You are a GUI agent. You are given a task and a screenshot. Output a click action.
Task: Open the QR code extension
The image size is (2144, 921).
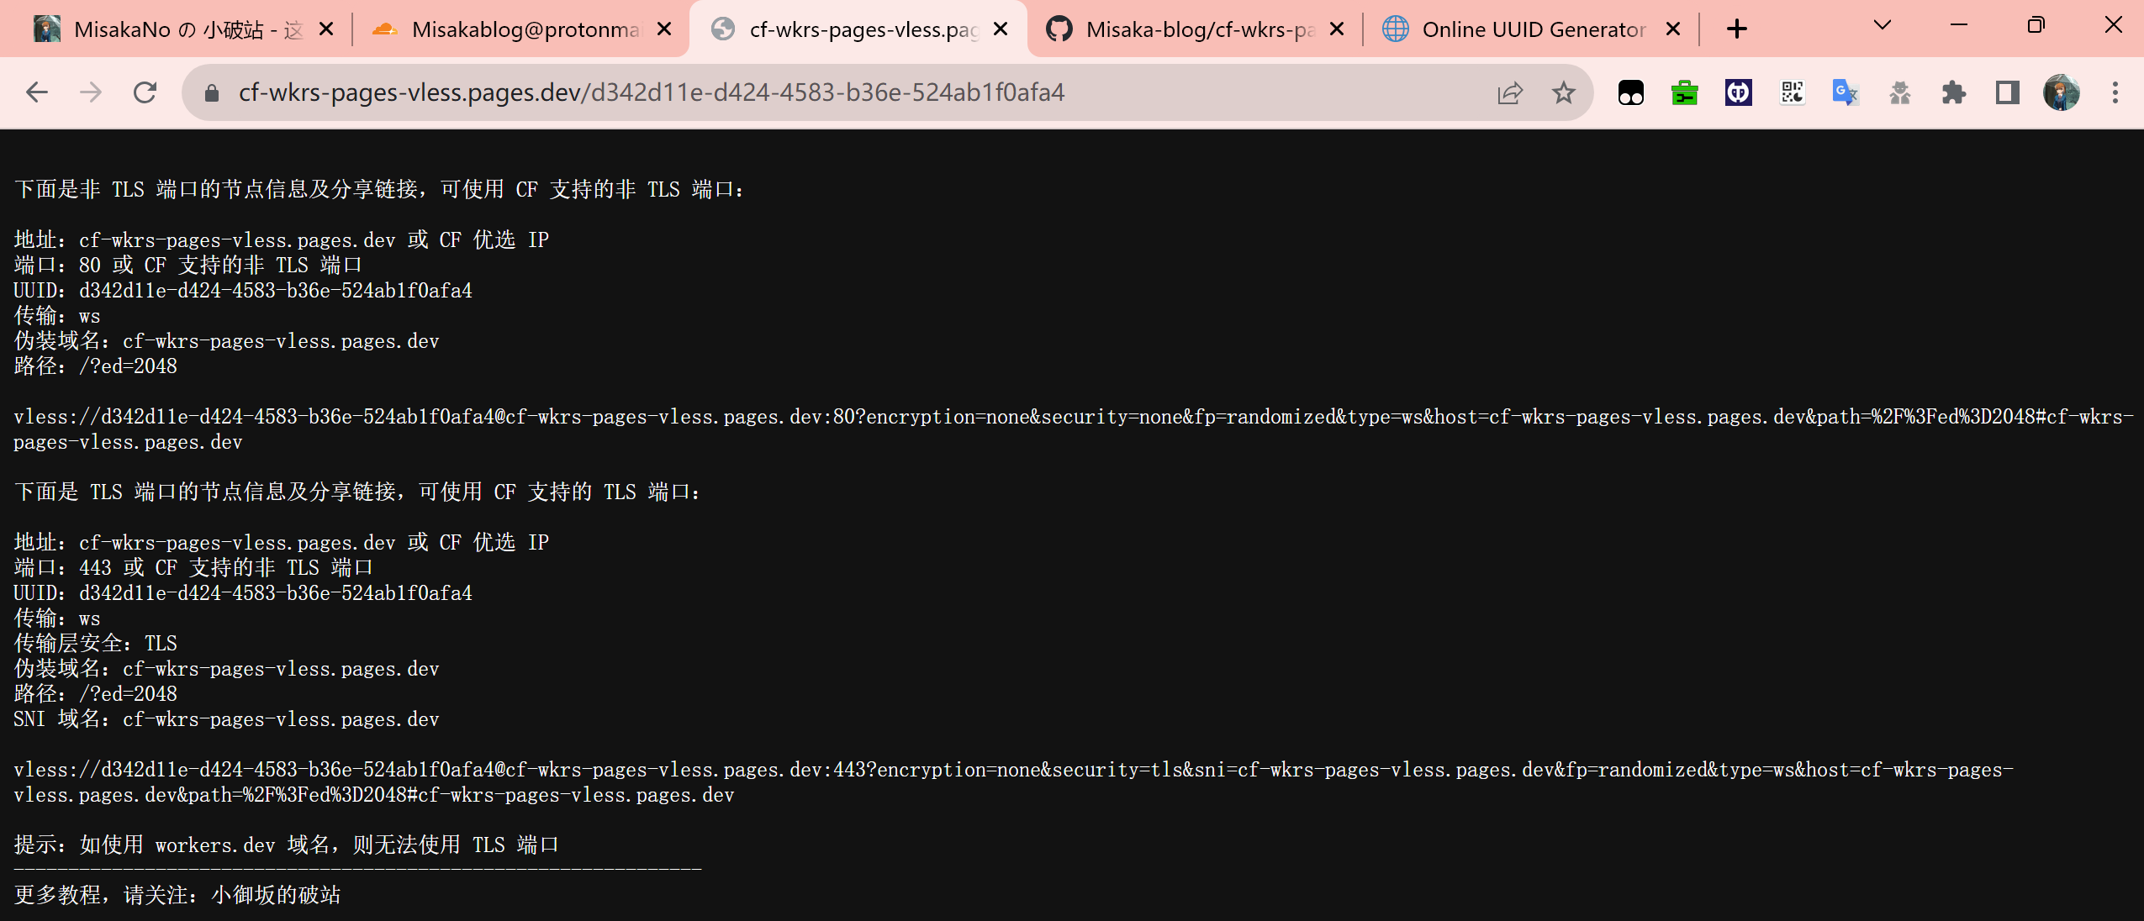coord(1793,92)
